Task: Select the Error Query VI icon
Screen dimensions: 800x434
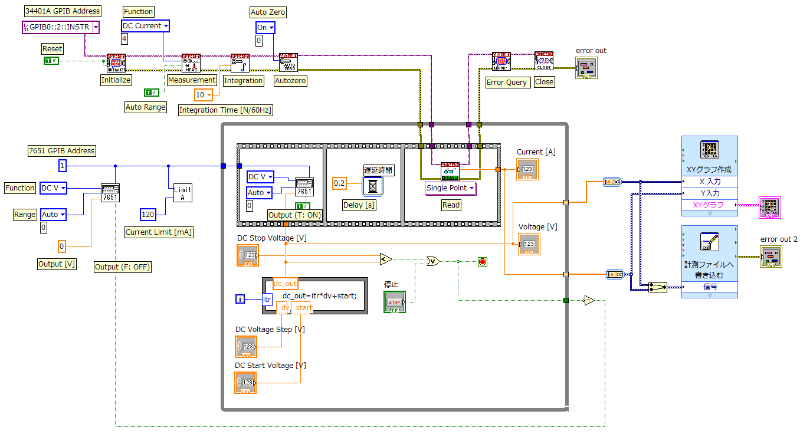Action: pos(501,61)
